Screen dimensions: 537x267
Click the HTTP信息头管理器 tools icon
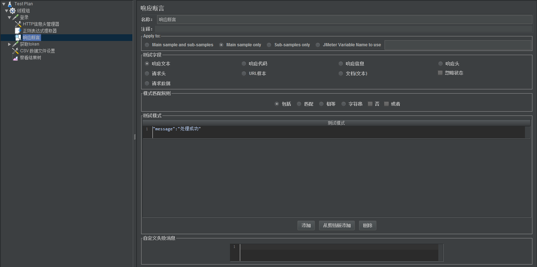point(18,24)
